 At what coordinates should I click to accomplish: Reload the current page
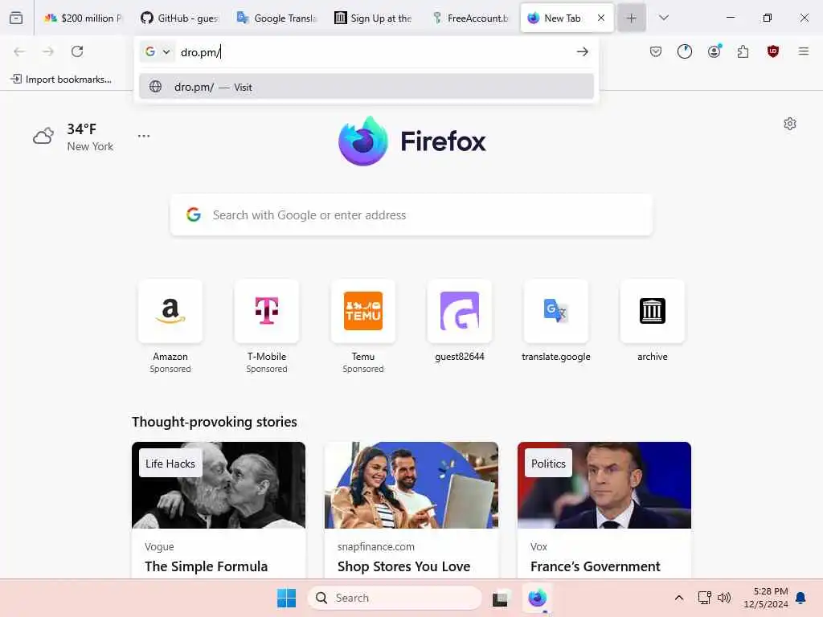pyautogui.click(x=77, y=51)
